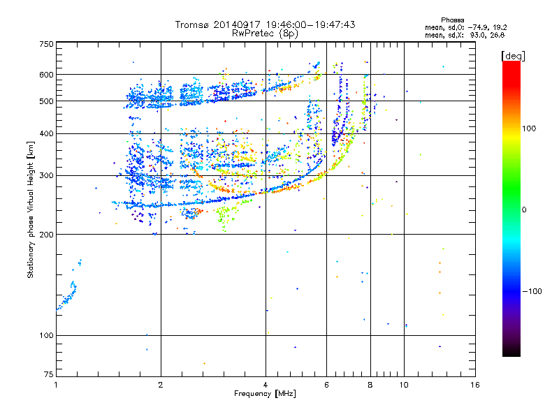Click the y-axis '100' tick label
The height and width of the screenshot is (419, 559).
coord(46,336)
